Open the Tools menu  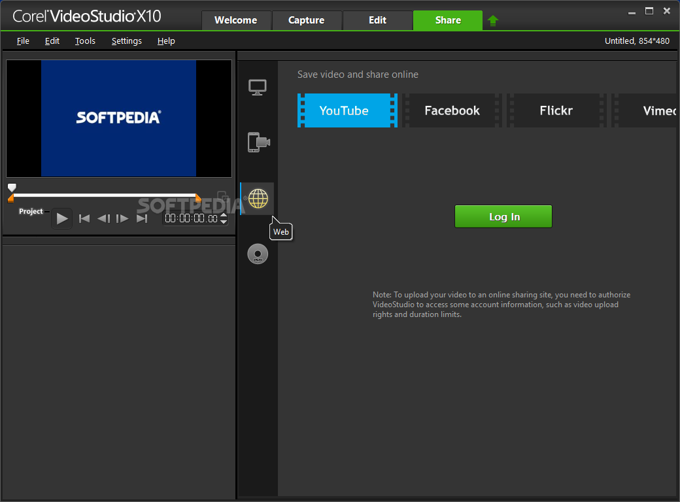tap(85, 41)
